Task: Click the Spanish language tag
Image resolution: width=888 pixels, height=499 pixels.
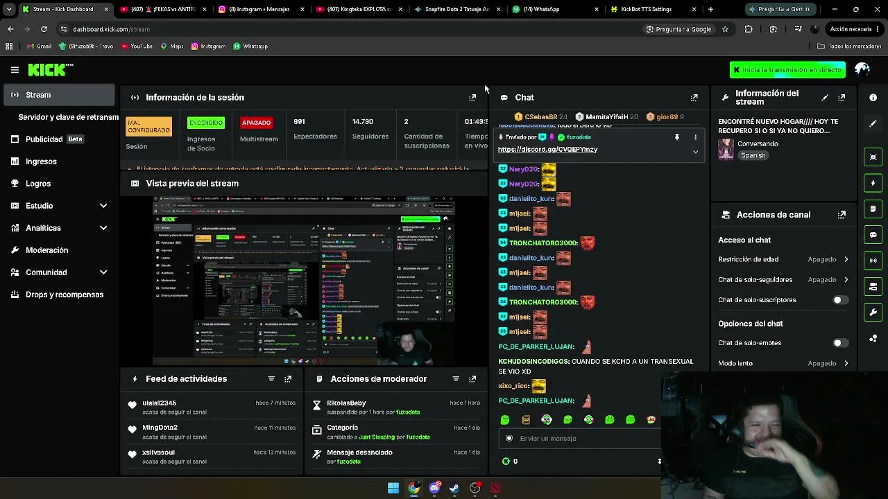Action: [753, 156]
